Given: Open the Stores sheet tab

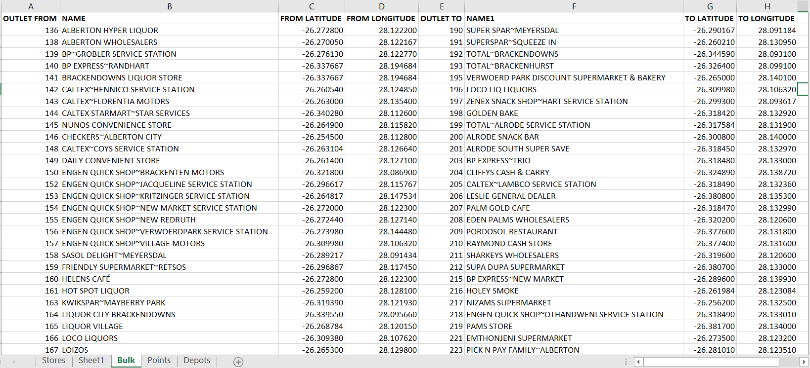Looking at the screenshot, I should point(53,361).
